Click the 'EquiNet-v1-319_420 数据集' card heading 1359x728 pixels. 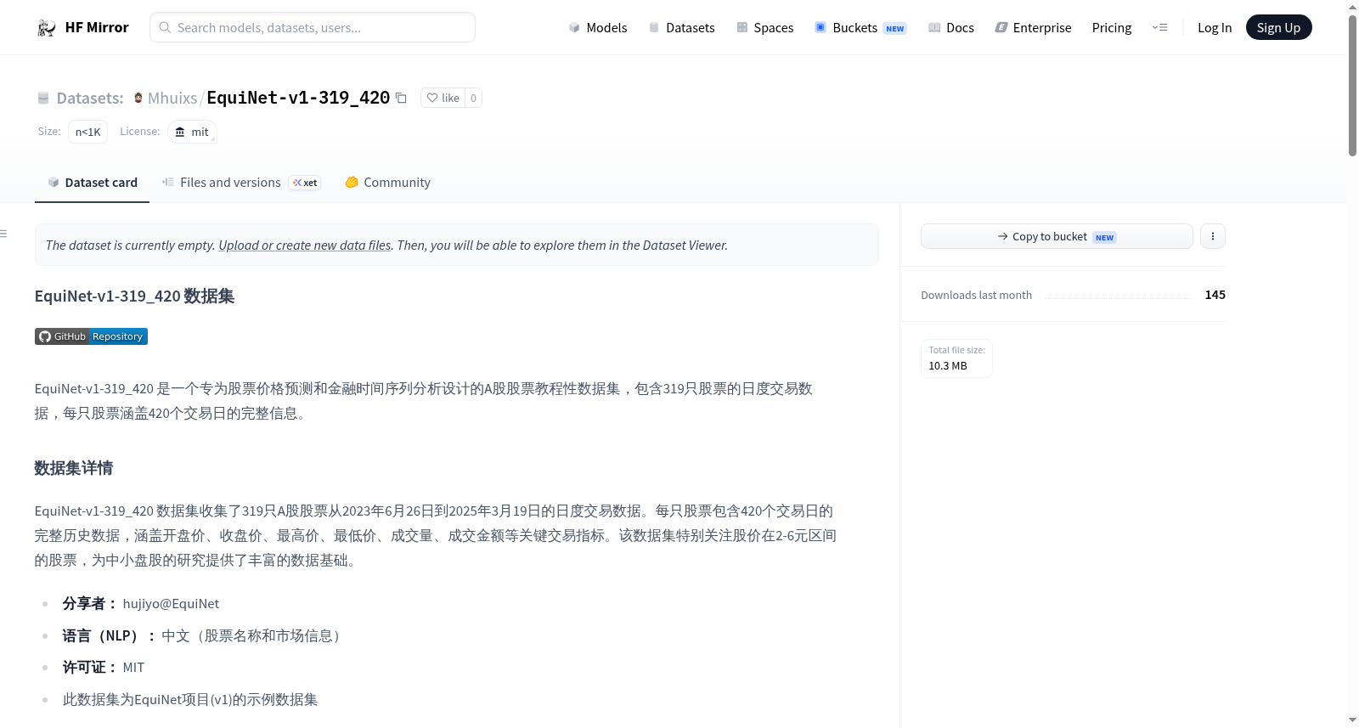[x=134, y=296]
